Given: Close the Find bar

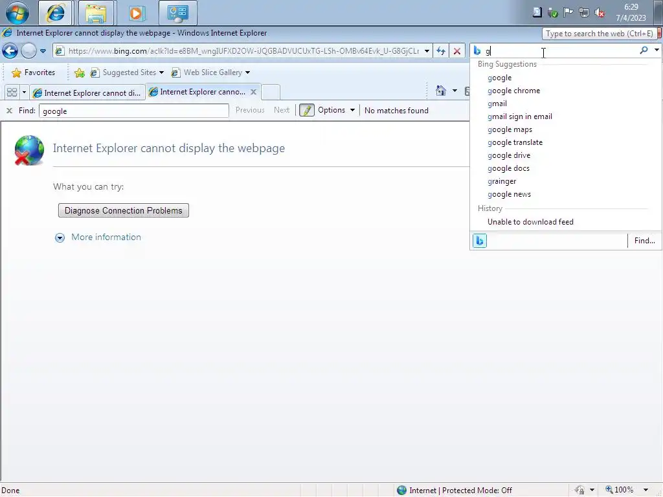Looking at the screenshot, I should point(9,111).
